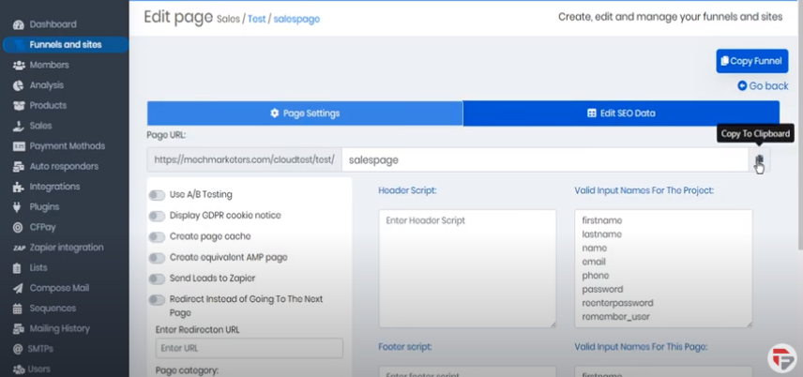Image resolution: width=803 pixels, height=377 pixels.
Task: Open Members via its people icon
Action: (19, 65)
